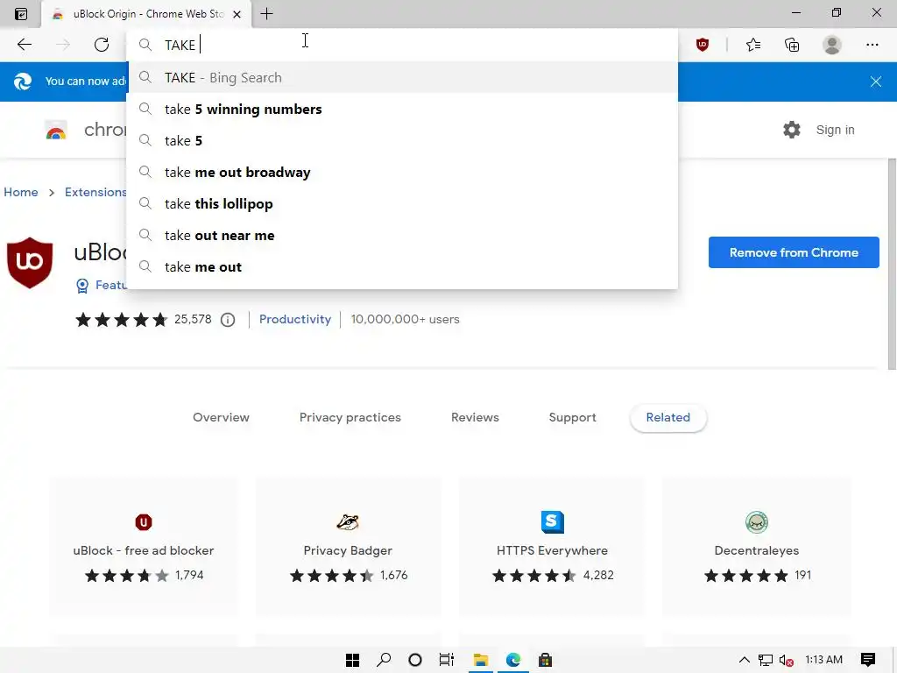897x673 pixels.
Task: Click Remove from Chrome button
Action: pos(794,252)
